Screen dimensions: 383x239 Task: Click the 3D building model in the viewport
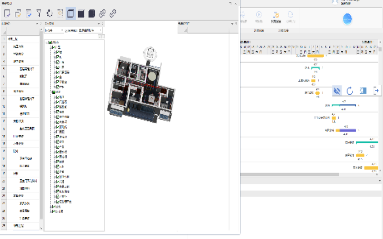click(141, 89)
